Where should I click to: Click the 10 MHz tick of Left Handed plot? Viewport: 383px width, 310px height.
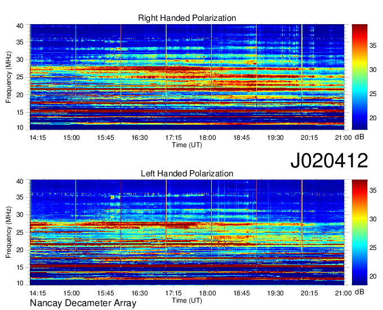click(x=20, y=283)
